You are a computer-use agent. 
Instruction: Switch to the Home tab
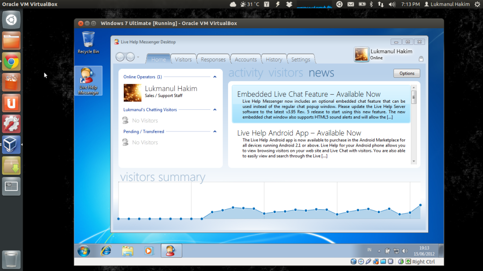tap(158, 59)
